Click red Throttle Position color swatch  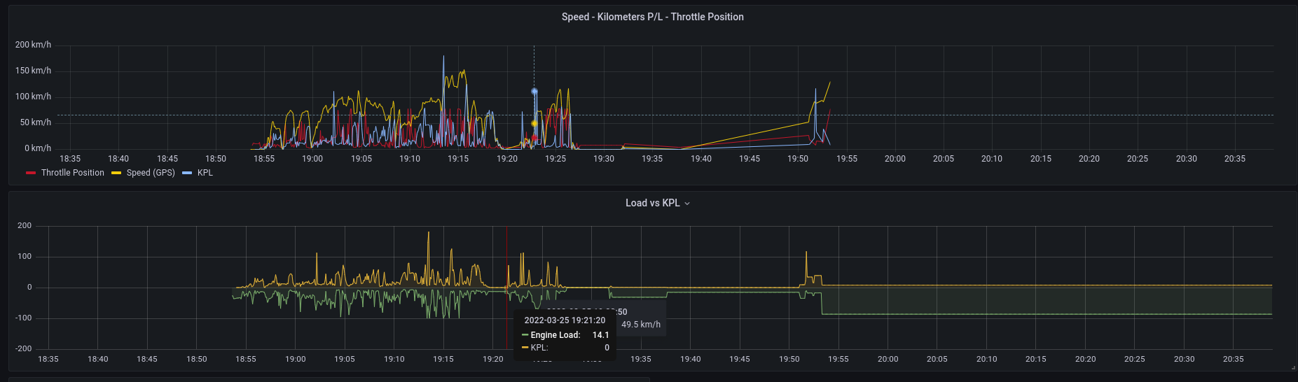click(31, 173)
